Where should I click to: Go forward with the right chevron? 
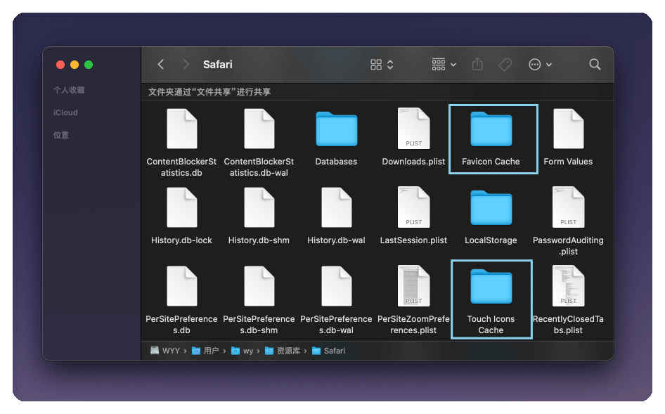[x=186, y=65]
